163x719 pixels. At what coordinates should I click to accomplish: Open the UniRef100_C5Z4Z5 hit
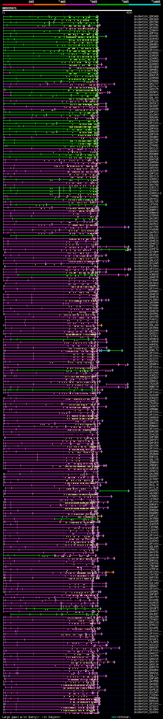[146, 384]
